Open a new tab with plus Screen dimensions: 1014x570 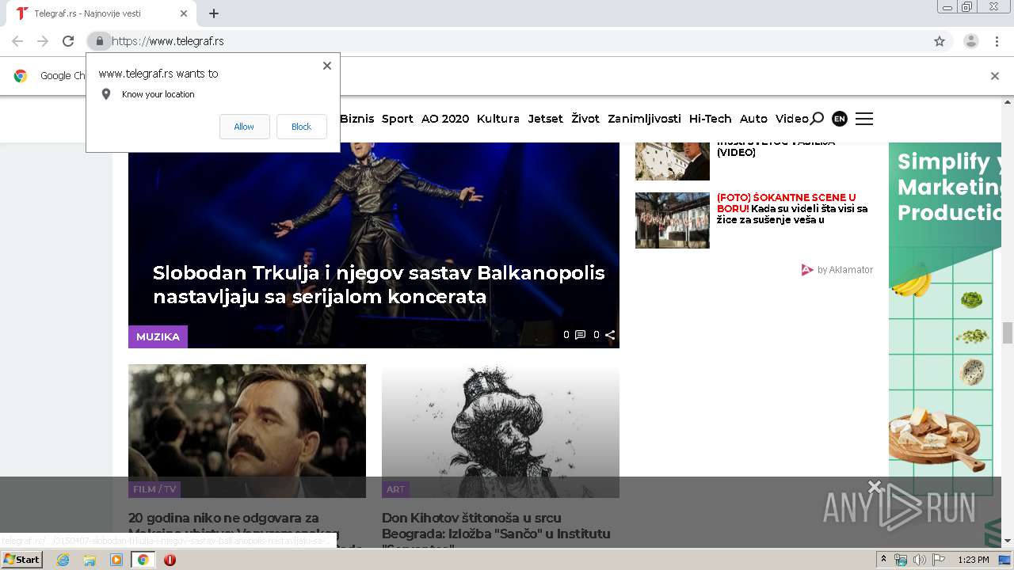click(x=214, y=13)
